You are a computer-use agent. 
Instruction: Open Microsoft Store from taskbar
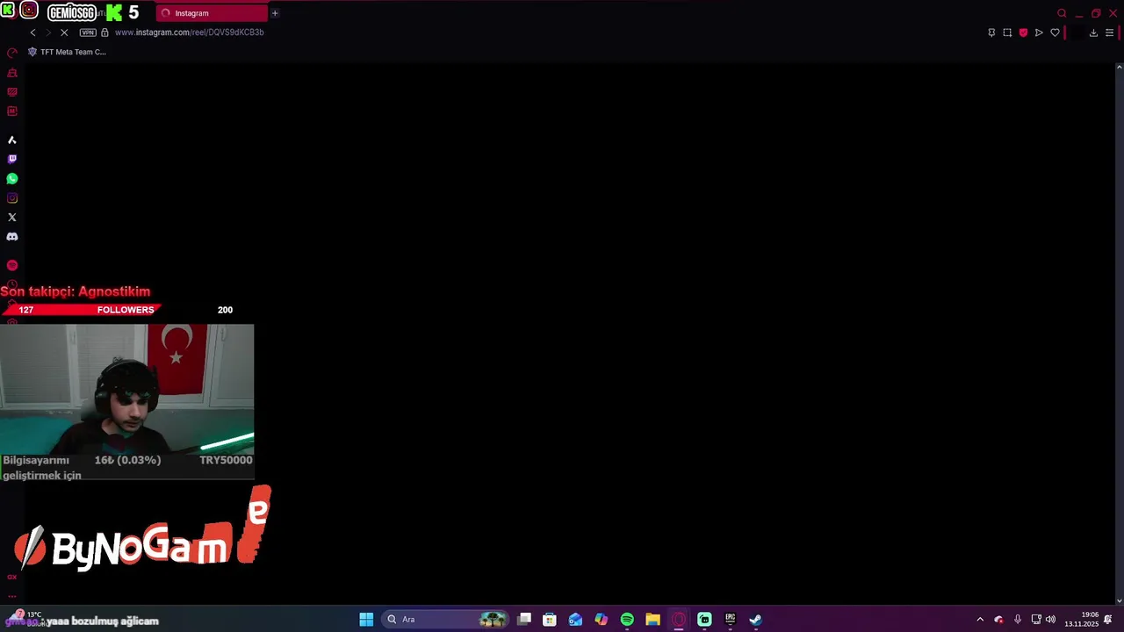[550, 620]
